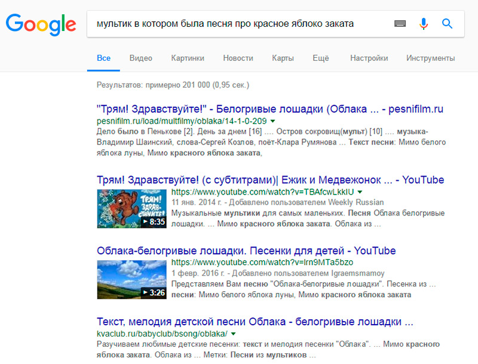Expand the Ещё tab options

pyautogui.click(x=320, y=58)
